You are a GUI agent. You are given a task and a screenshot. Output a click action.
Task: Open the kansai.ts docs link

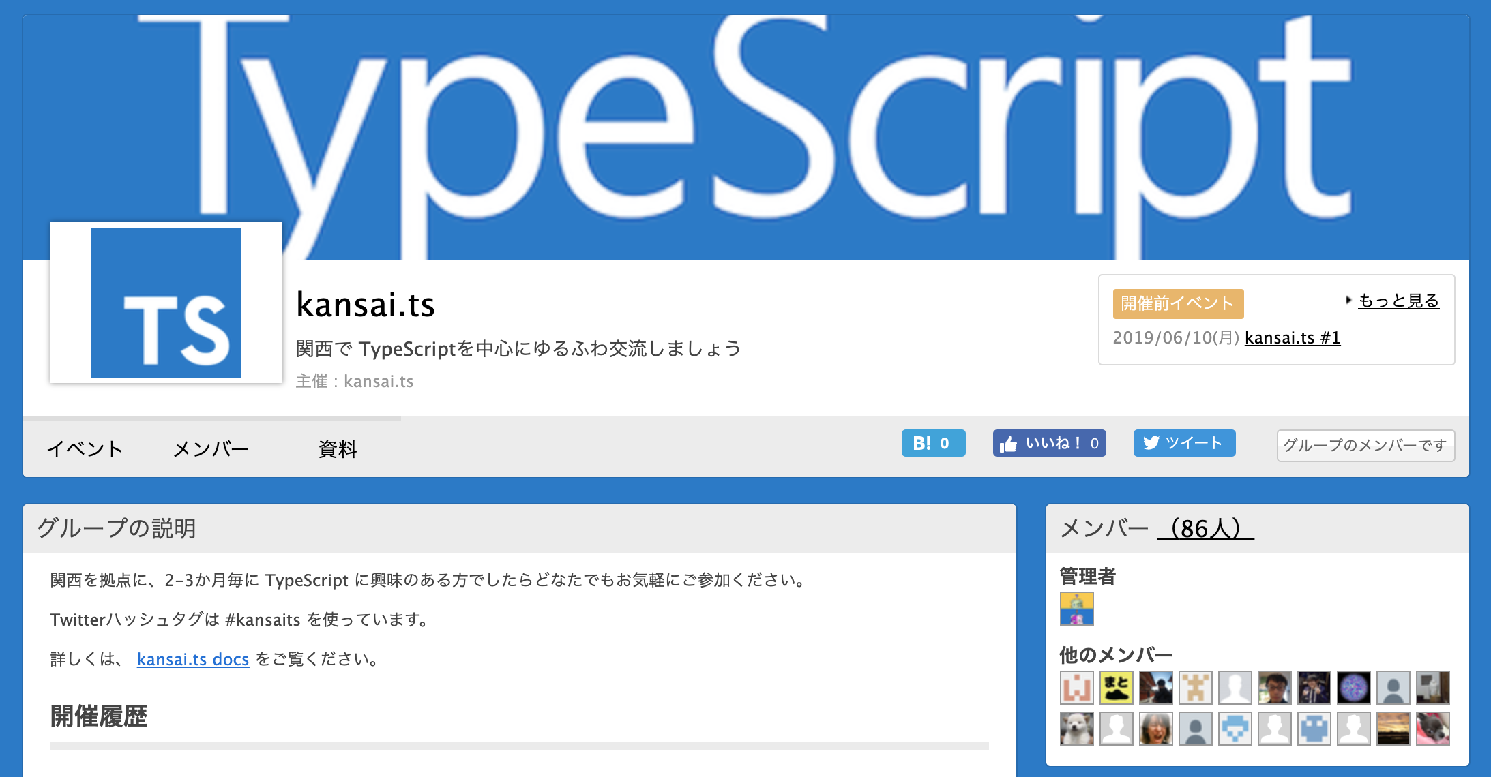(193, 659)
